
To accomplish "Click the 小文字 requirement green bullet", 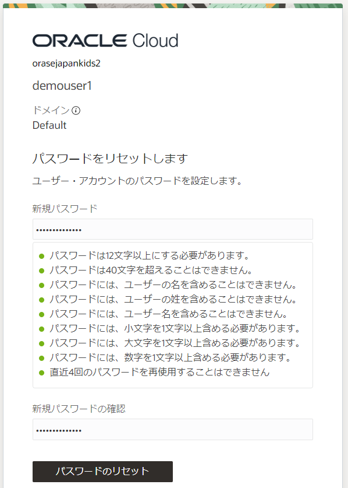I will coord(42,329).
